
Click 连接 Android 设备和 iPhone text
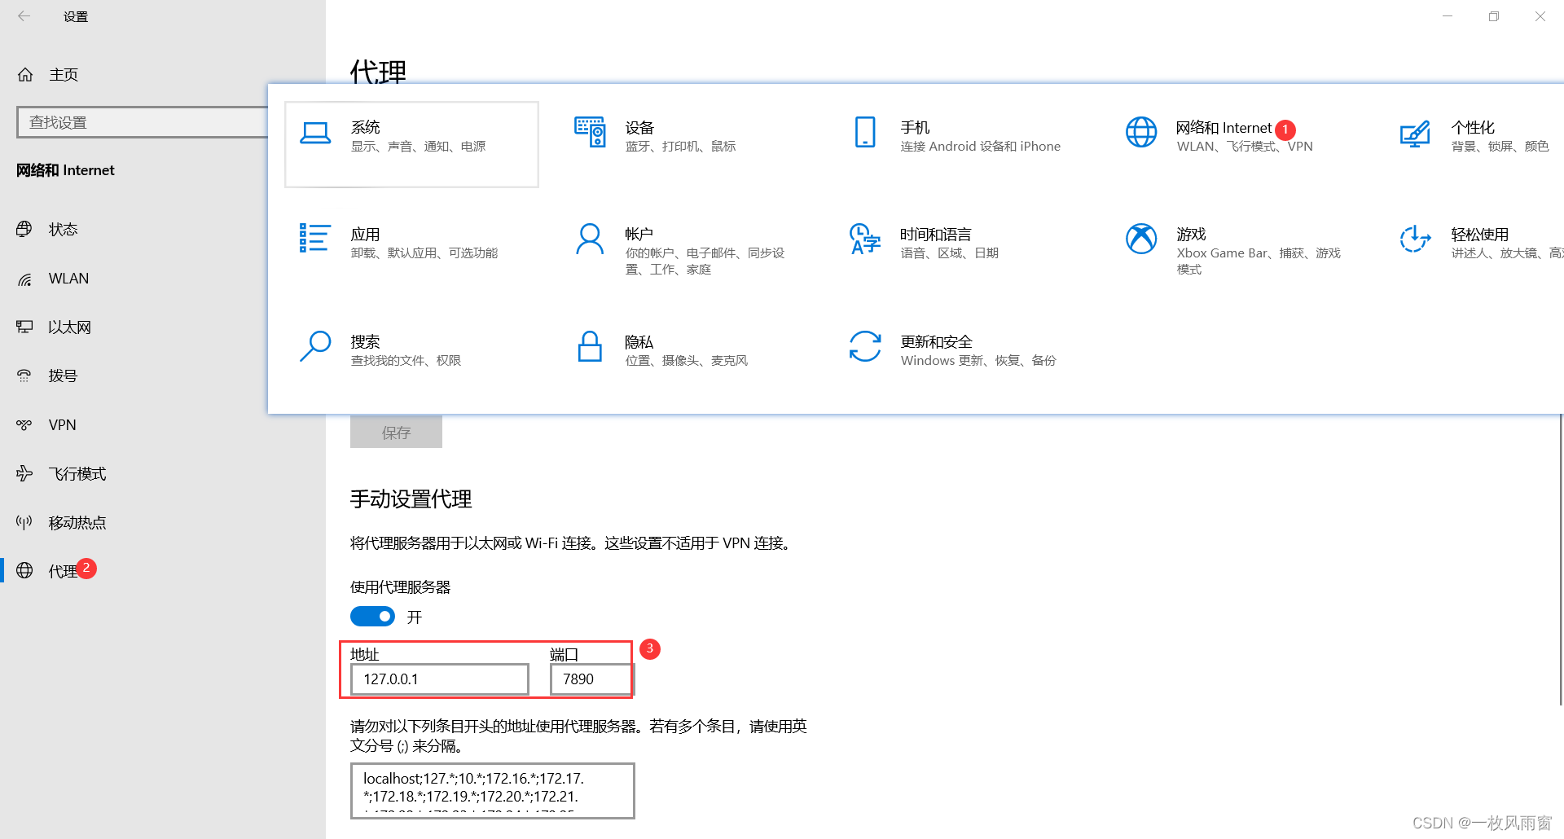coord(981,147)
